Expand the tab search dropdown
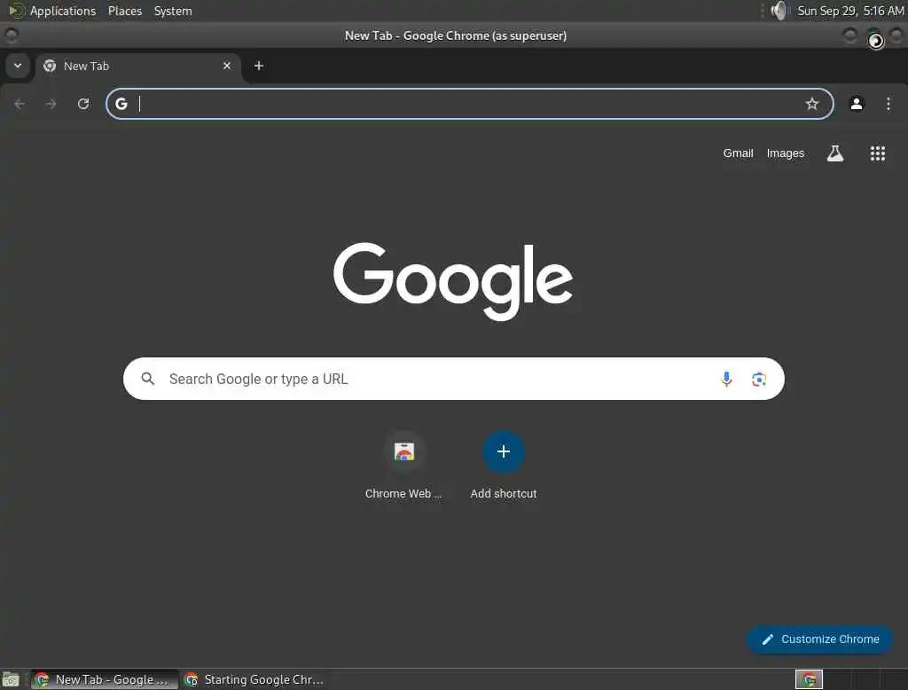 click(18, 66)
